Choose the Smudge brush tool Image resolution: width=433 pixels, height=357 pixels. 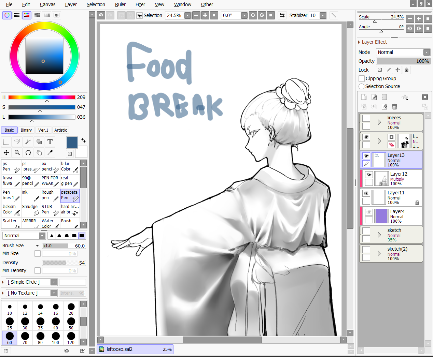[31, 210]
